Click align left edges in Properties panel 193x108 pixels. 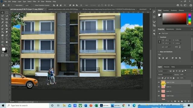click(x=160, y=58)
